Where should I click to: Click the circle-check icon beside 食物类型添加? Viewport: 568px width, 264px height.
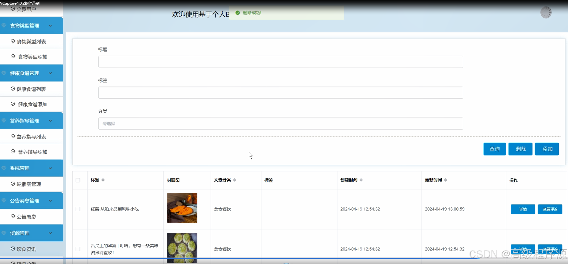[13, 57]
